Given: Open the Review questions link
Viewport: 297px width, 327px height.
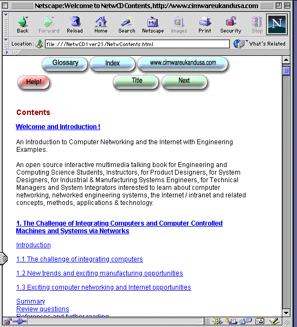Looking at the screenshot, I should 43,309.
